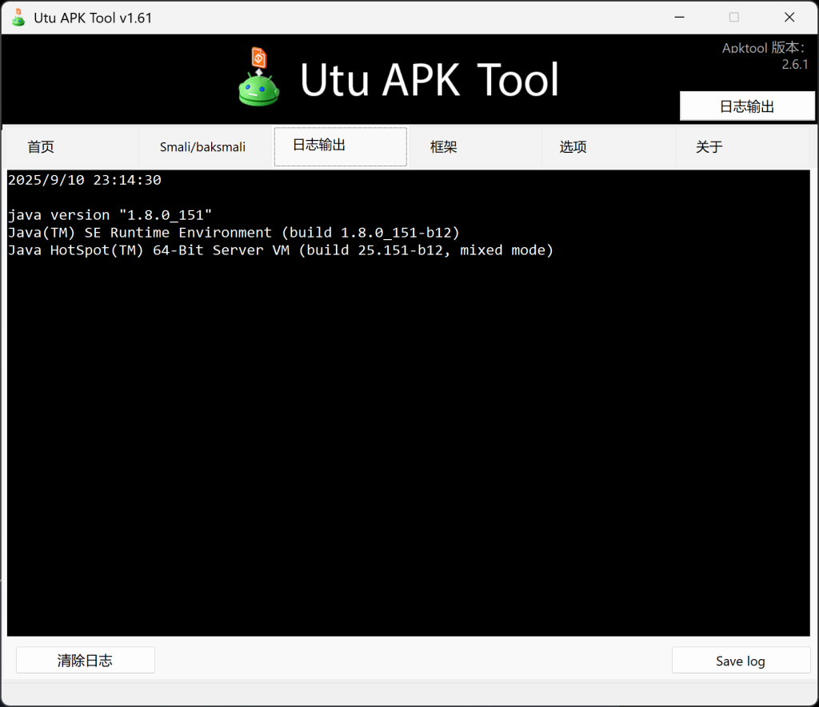Minimize the Utu APK Tool window
The width and height of the screenshot is (819, 707).
pos(680,18)
